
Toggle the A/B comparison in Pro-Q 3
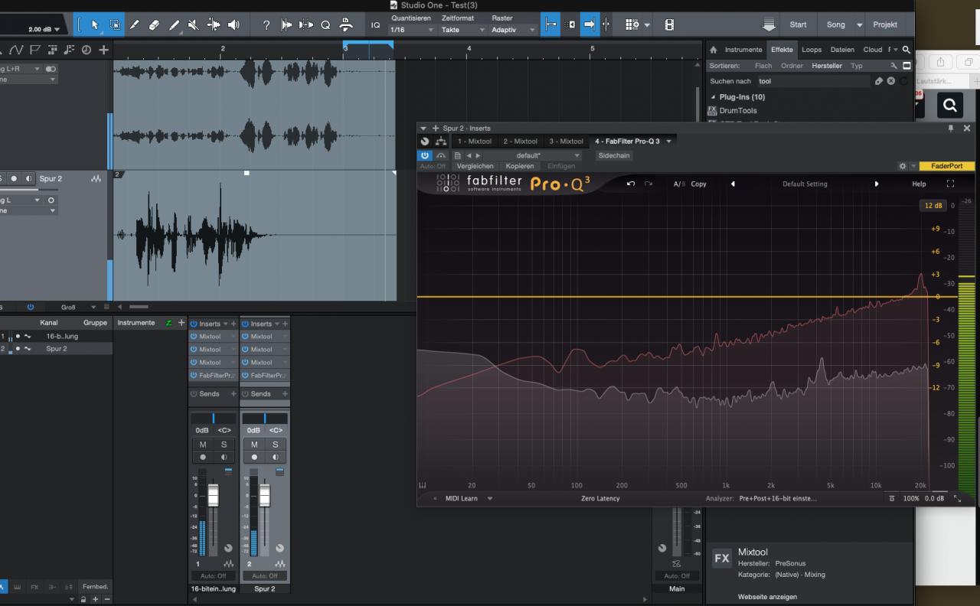tap(679, 184)
